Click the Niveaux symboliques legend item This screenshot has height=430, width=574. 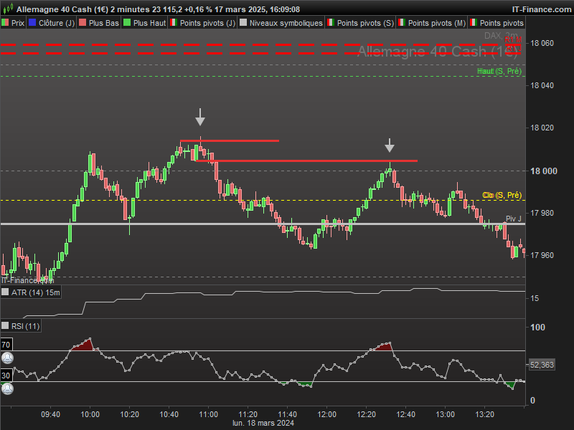(281, 23)
